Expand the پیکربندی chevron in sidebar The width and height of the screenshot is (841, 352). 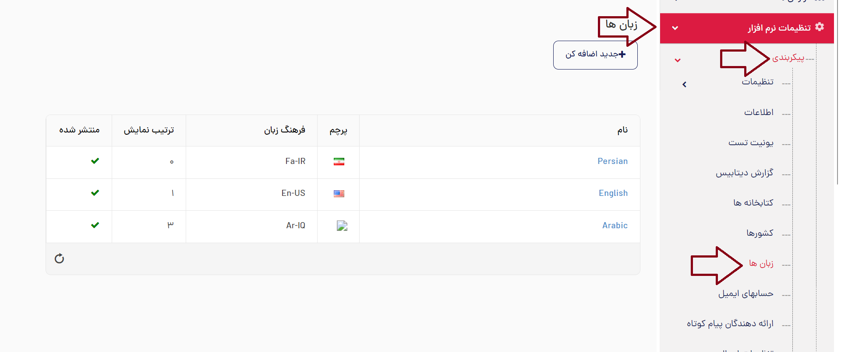pyautogui.click(x=678, y=60)
